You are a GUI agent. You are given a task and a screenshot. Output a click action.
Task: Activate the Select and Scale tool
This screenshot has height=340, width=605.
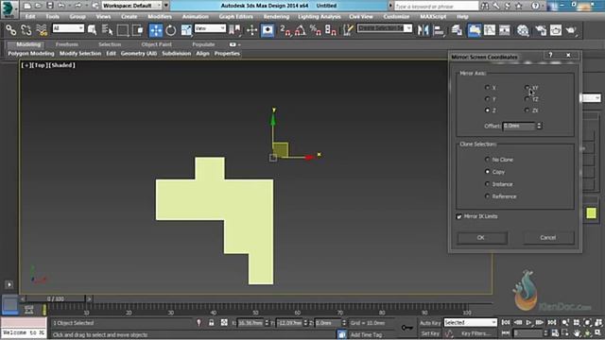tap(186, 30)
